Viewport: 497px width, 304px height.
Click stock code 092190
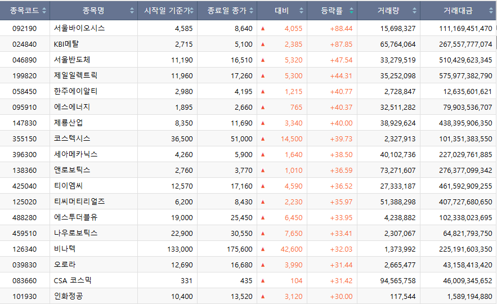point(24,29)
